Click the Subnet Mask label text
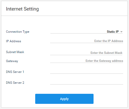The image size is (129, 109). 15,52
